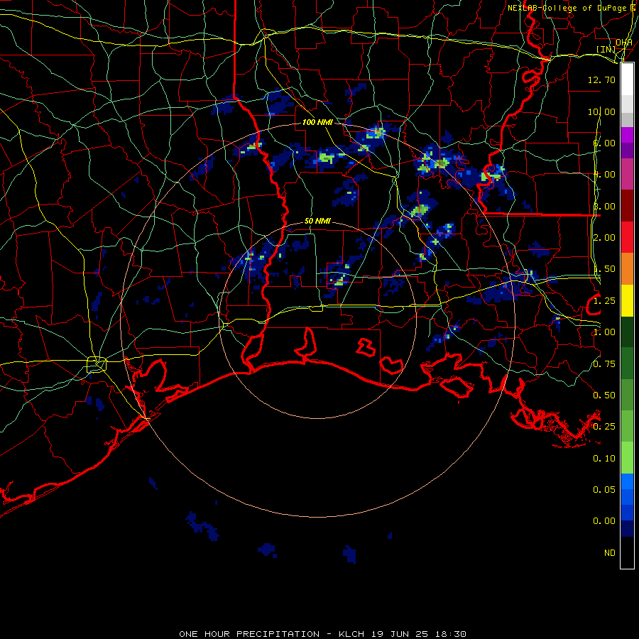Pick the bright red 2.00 legend swatch

[x=627, y=238]
